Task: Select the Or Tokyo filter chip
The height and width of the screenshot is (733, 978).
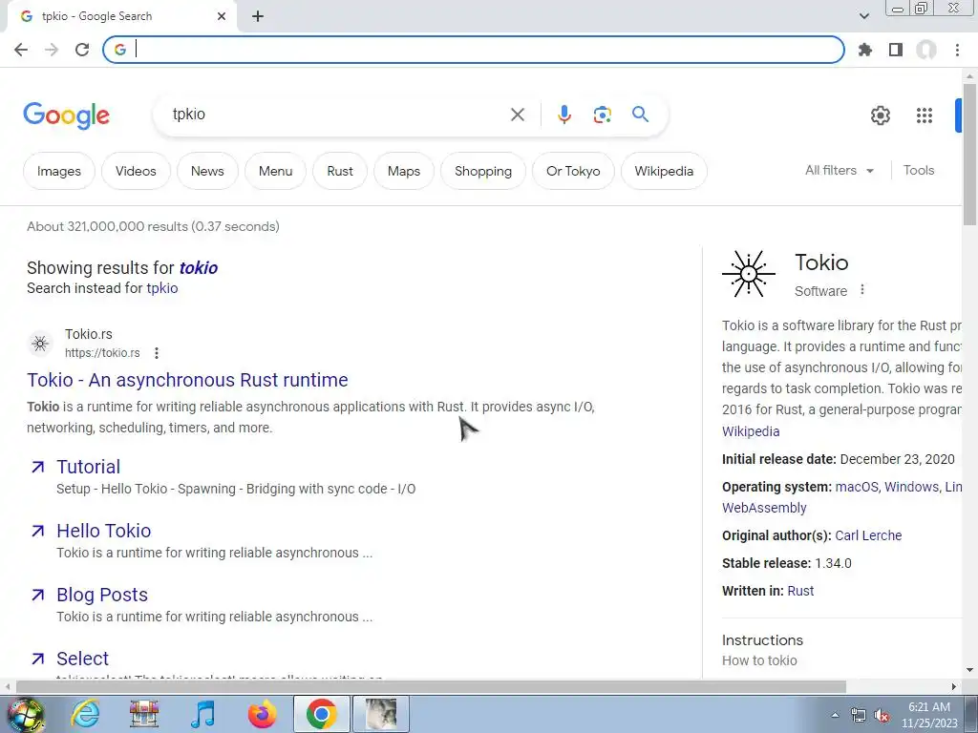Action: [x=573, y=171]
